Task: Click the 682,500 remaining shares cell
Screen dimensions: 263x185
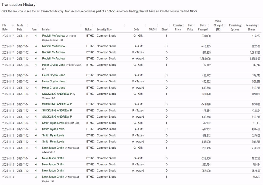Action: tap(256, 46)
